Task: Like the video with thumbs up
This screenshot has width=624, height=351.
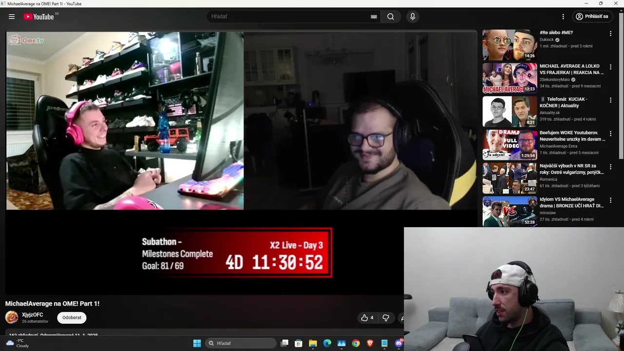Action: coord(367,318)
